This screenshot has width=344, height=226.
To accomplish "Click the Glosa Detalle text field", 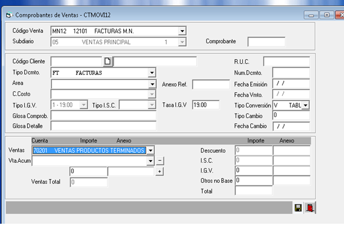I will (103, 126).
